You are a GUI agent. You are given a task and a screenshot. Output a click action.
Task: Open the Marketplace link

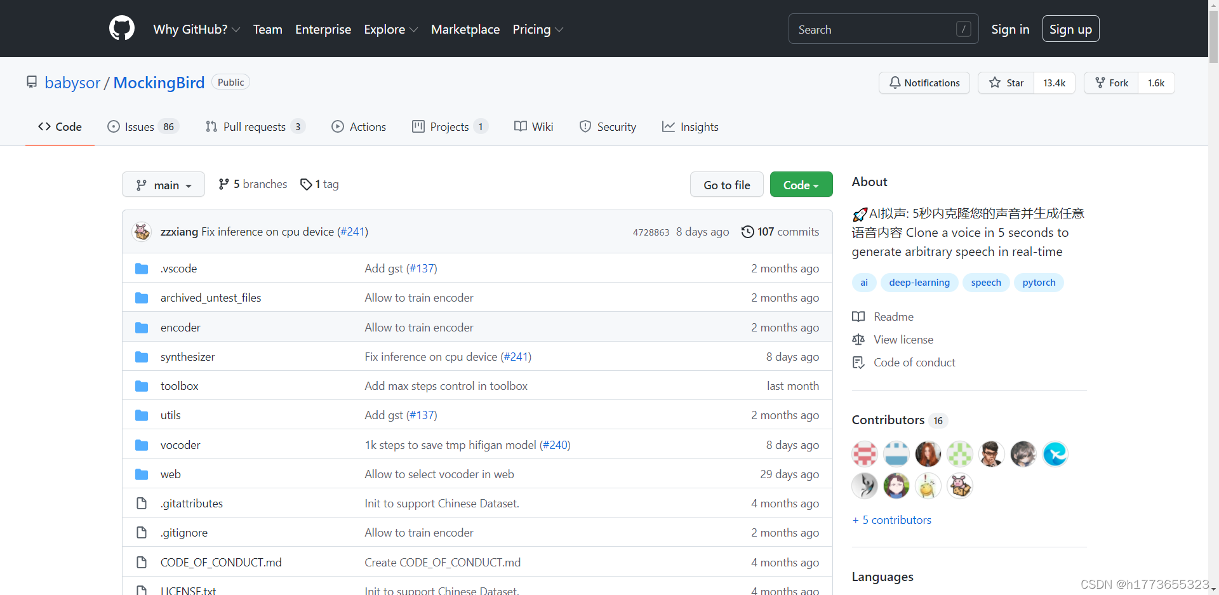tap(465, 29)
